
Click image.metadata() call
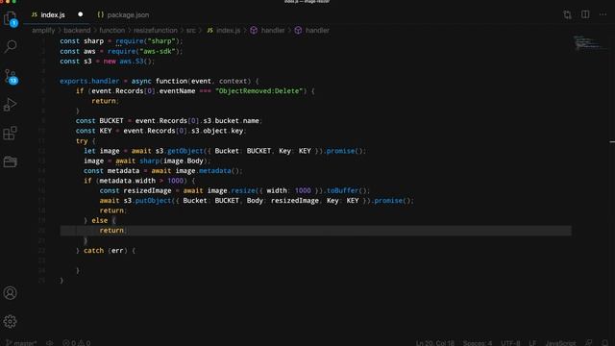[208, 171]
